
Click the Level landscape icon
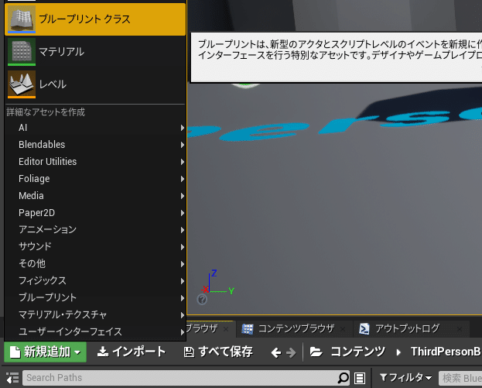click(x=22, y=84)
